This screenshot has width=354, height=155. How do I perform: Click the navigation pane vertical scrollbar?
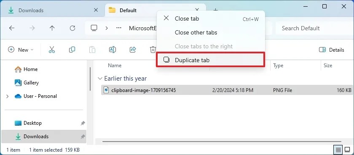coord(90,79)
